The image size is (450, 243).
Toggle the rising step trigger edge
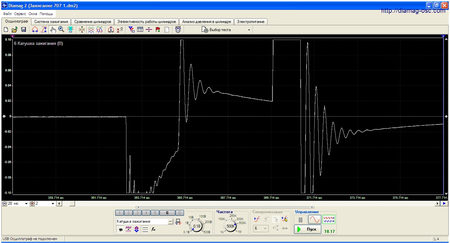point(266,219)
